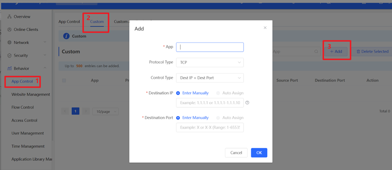Open the Protocol Type dropdown
392x170 pixels.
pos(210,63)
